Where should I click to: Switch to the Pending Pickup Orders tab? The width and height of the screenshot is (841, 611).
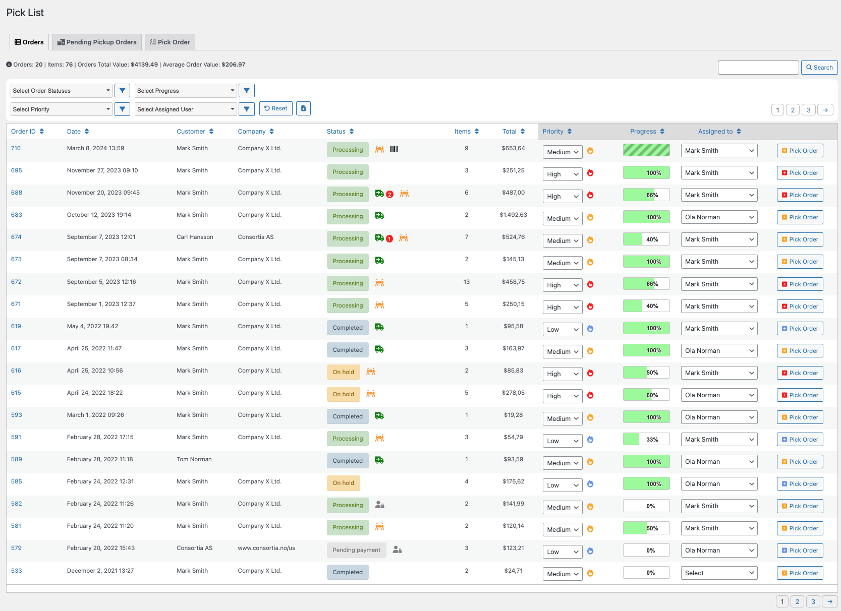(x=97, y=42)
